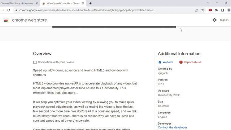
Task: Click Compatible with your device text
Action: coord(56,62)
